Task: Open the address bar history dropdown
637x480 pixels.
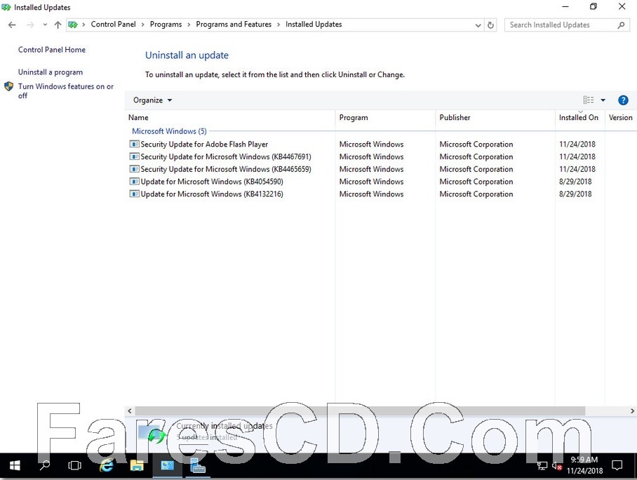Action: click(478, 25)
